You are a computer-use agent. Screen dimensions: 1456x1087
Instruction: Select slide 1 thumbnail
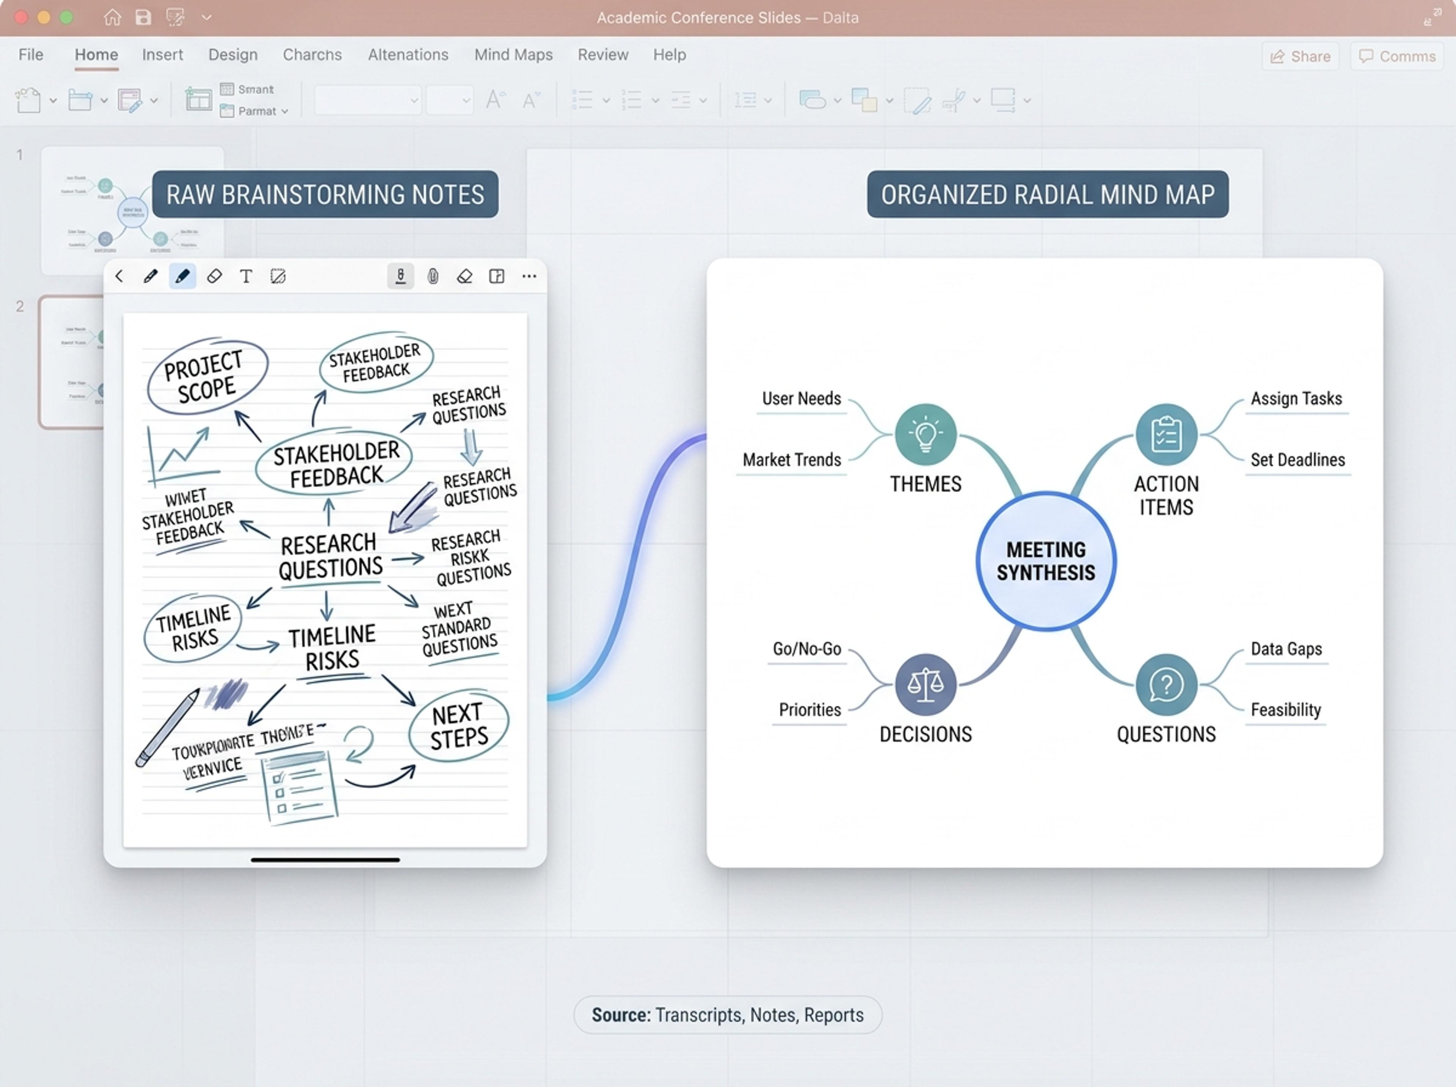coord(132,210)
